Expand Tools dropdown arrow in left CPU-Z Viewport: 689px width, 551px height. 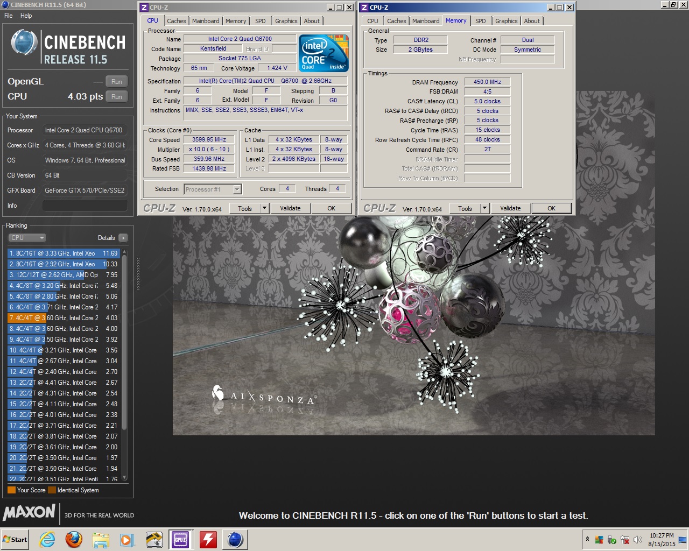[x=264, y=209]
